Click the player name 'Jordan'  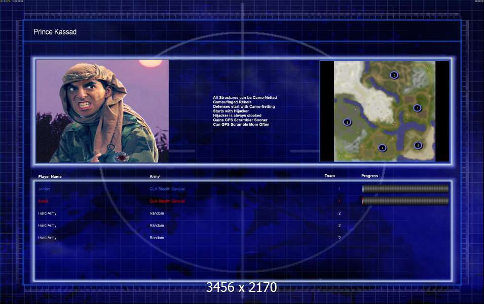[x=44, y=189]
